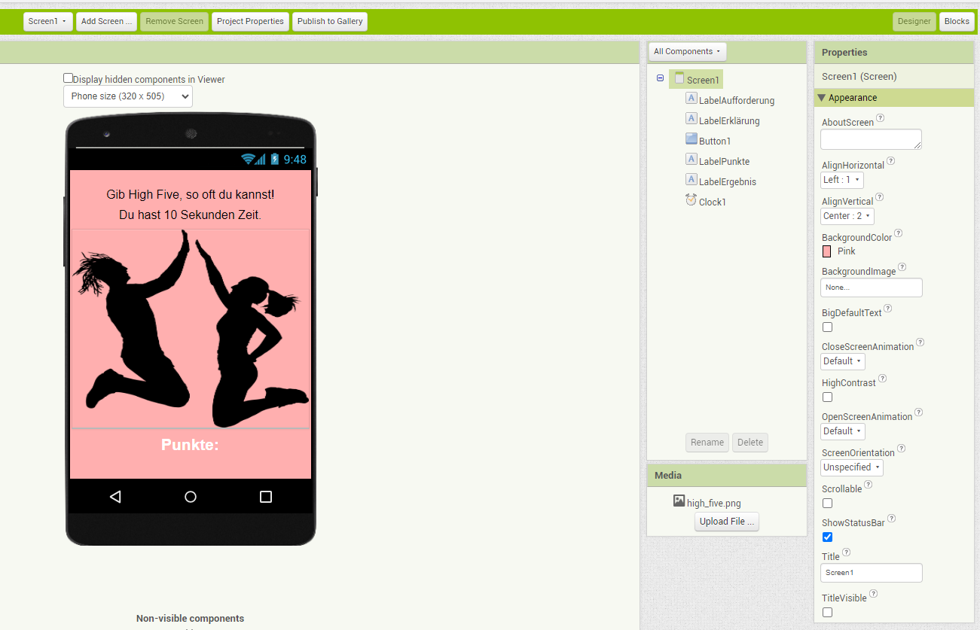Enable the TitleVisible checkbox

(827, 613)
